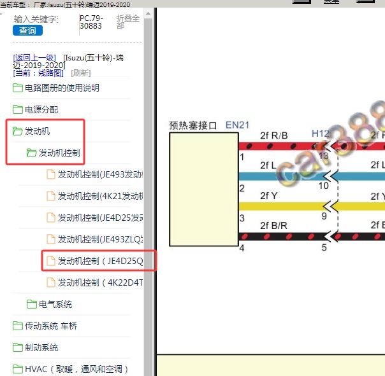Click document icon for JE4D25 engine control
The width and height of the screenshot is (385, 376).
51,218
